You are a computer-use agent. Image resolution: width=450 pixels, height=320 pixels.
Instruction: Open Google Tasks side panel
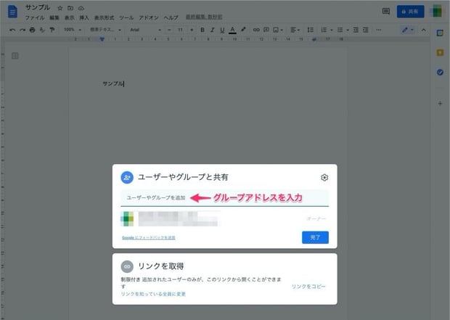click(440, 72)
